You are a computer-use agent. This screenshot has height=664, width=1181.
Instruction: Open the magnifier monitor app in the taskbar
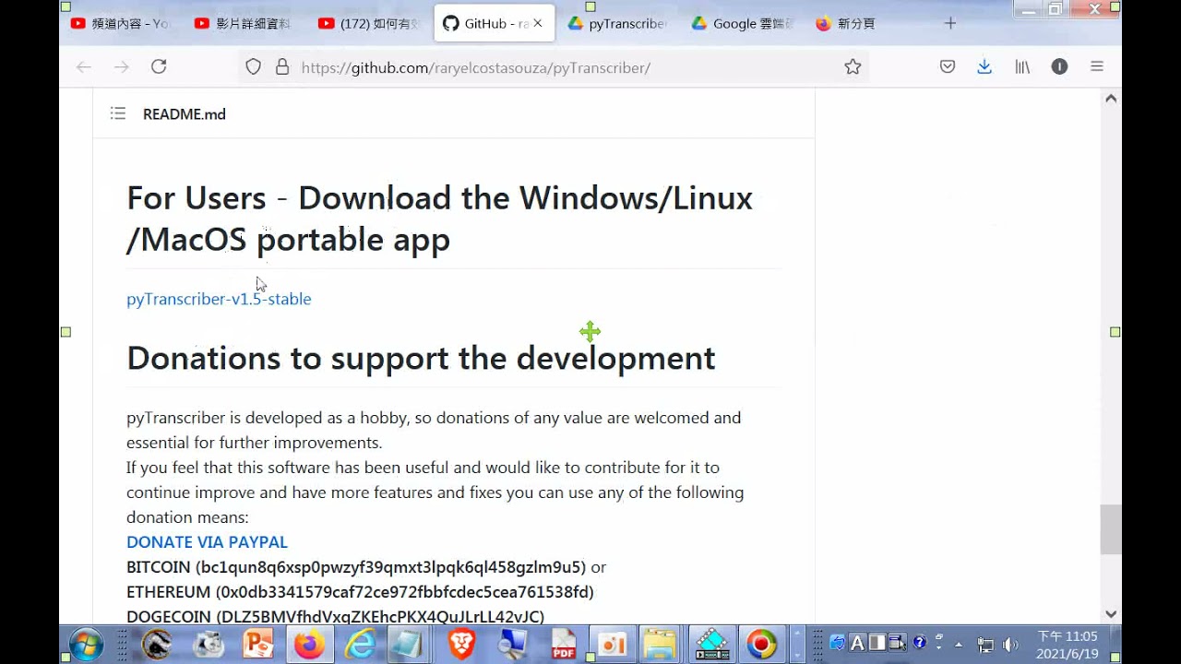pos(512,644)
